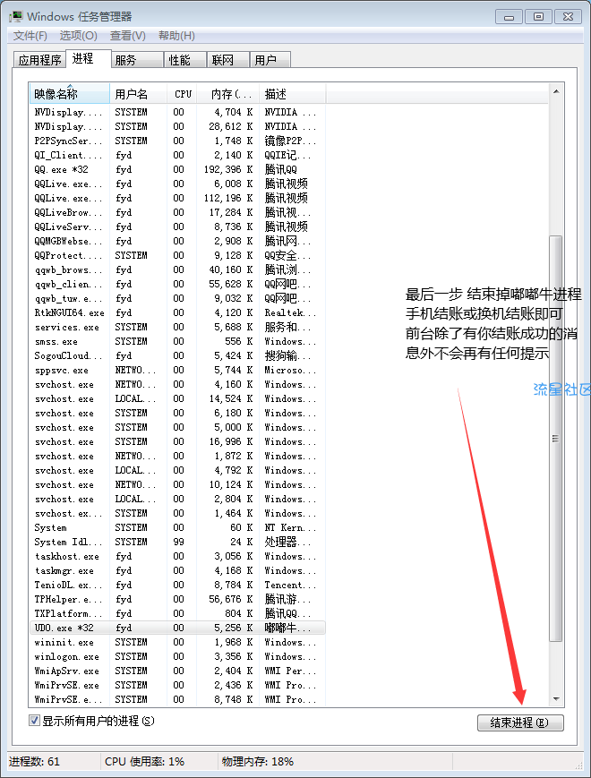591x778 pixels.
Task: Select the services.exe process
Action: [177, 327]
